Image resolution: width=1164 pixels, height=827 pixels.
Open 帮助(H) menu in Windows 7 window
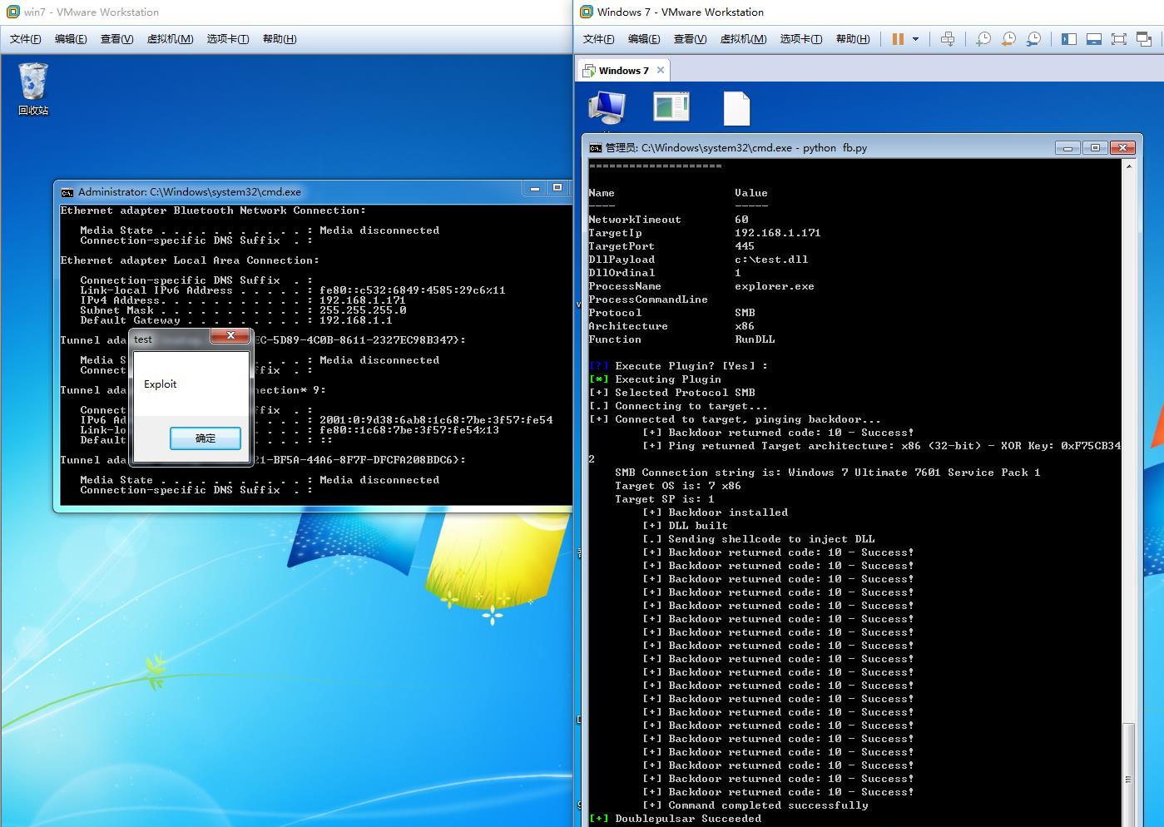click(853, 39)
